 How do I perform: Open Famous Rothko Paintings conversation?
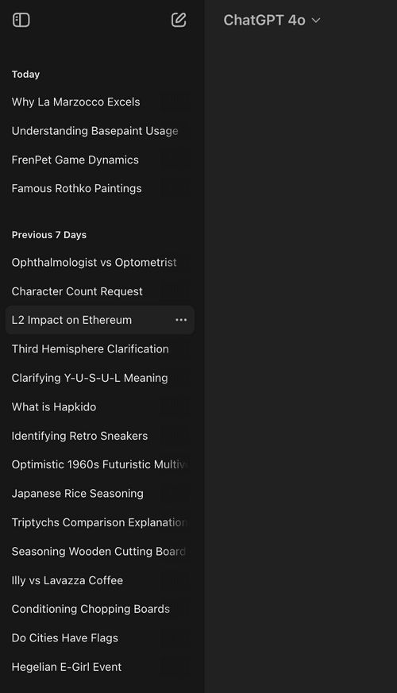(x=100, y=189)
